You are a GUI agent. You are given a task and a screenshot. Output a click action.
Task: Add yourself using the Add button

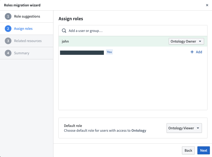tap(196, 52)
